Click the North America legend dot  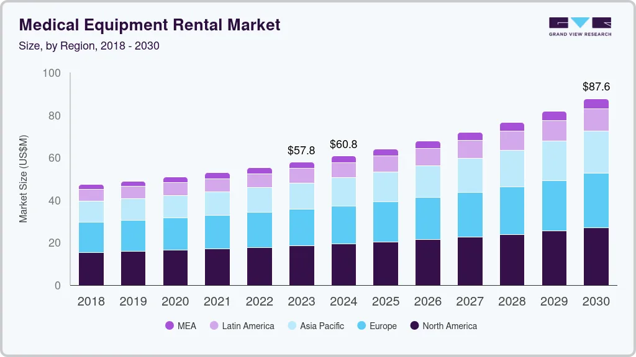point(414,325)
